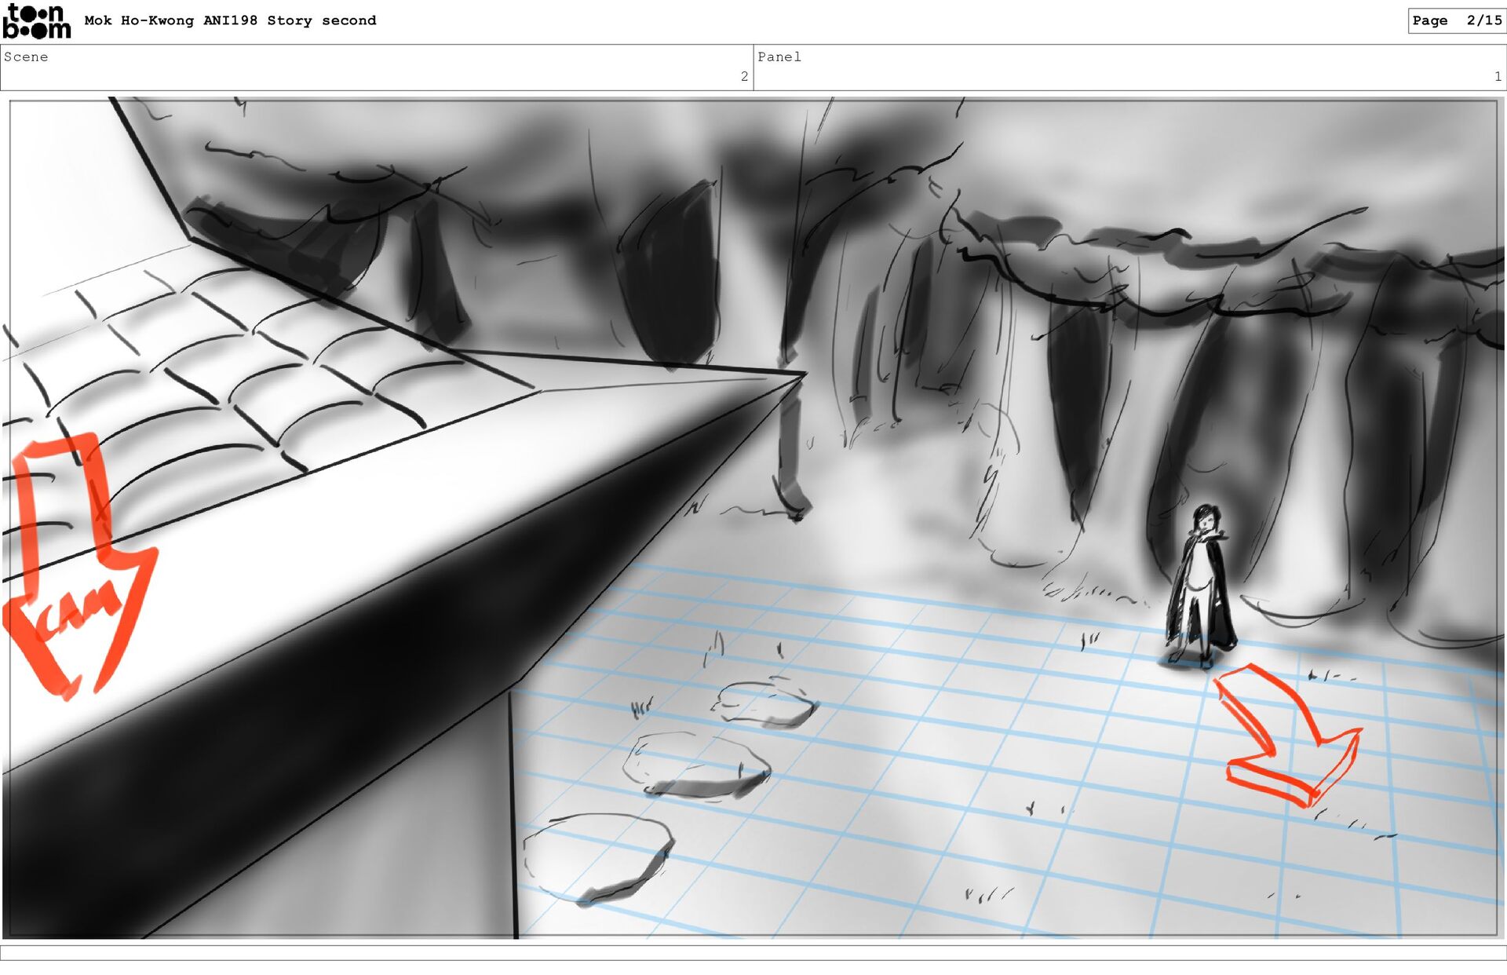
Task: Click the panel number 1
Action: [1497, 77]
